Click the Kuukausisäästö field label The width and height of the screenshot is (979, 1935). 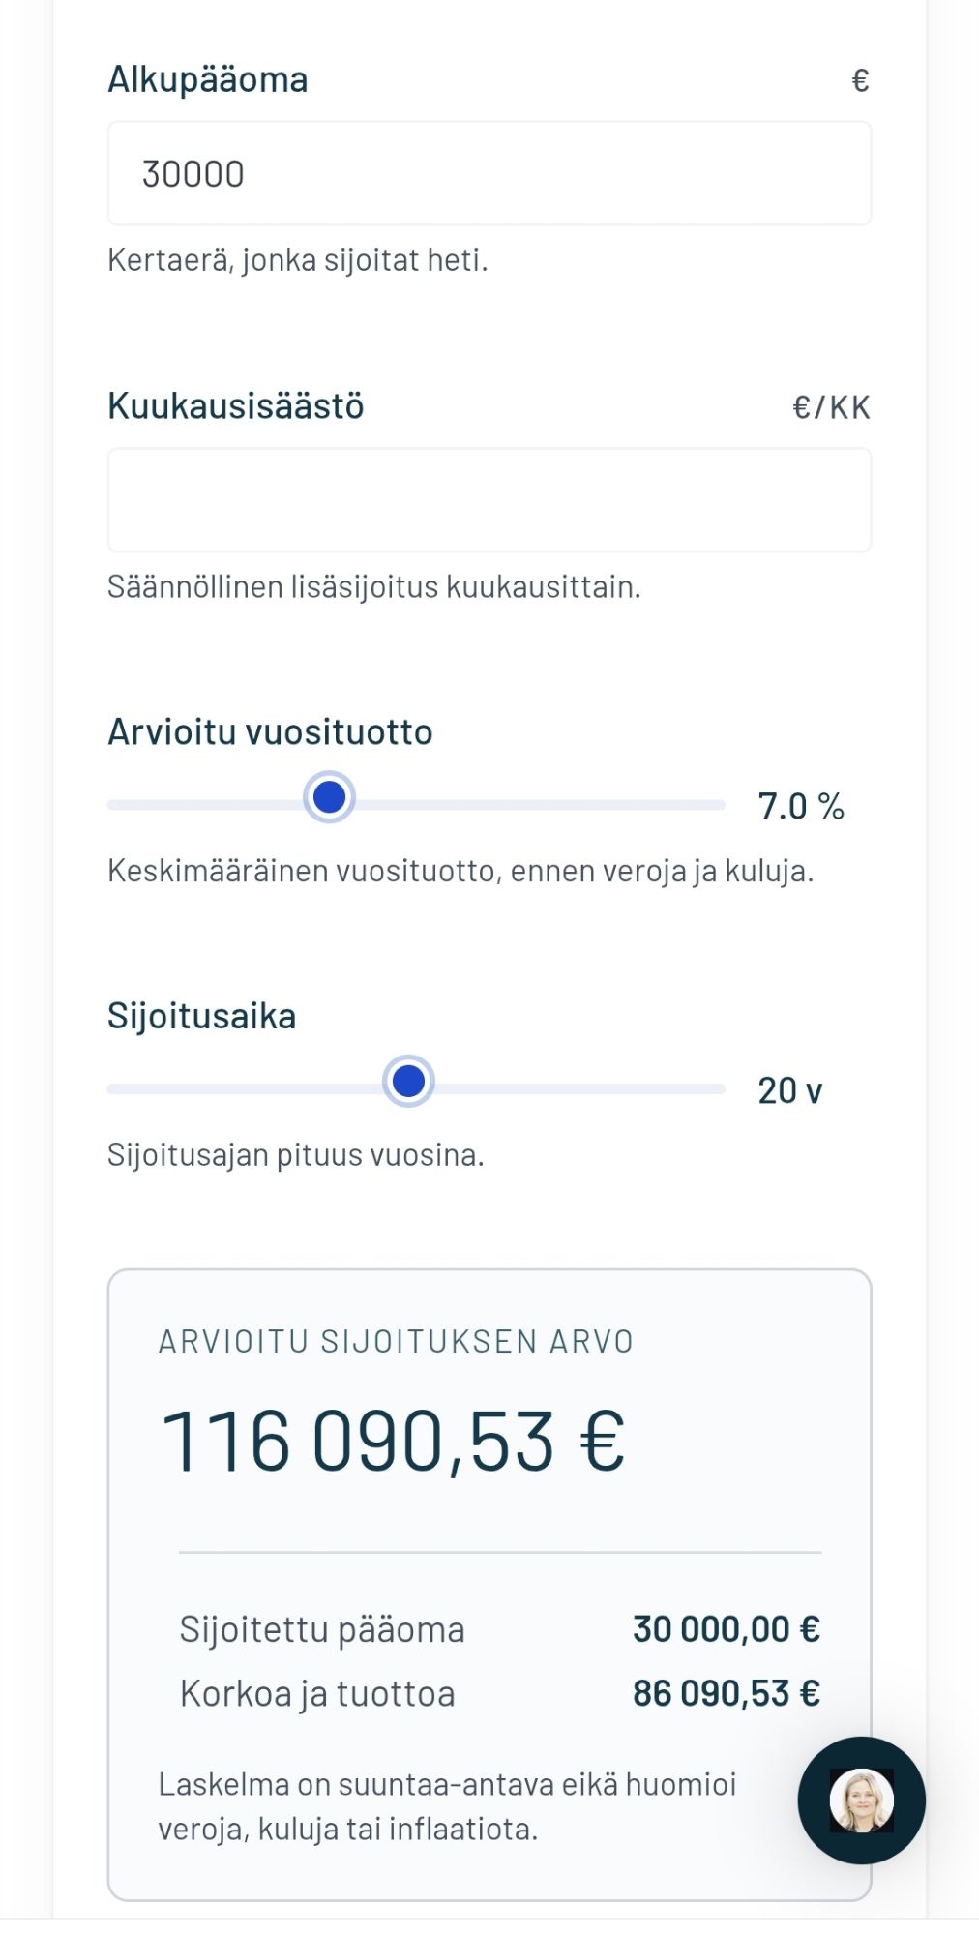pyautogui.click(x=236, y=405)
